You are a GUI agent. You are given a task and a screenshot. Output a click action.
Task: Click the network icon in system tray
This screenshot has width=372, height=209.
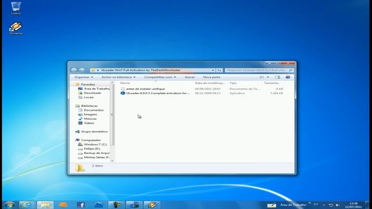(x=331, y=205)
